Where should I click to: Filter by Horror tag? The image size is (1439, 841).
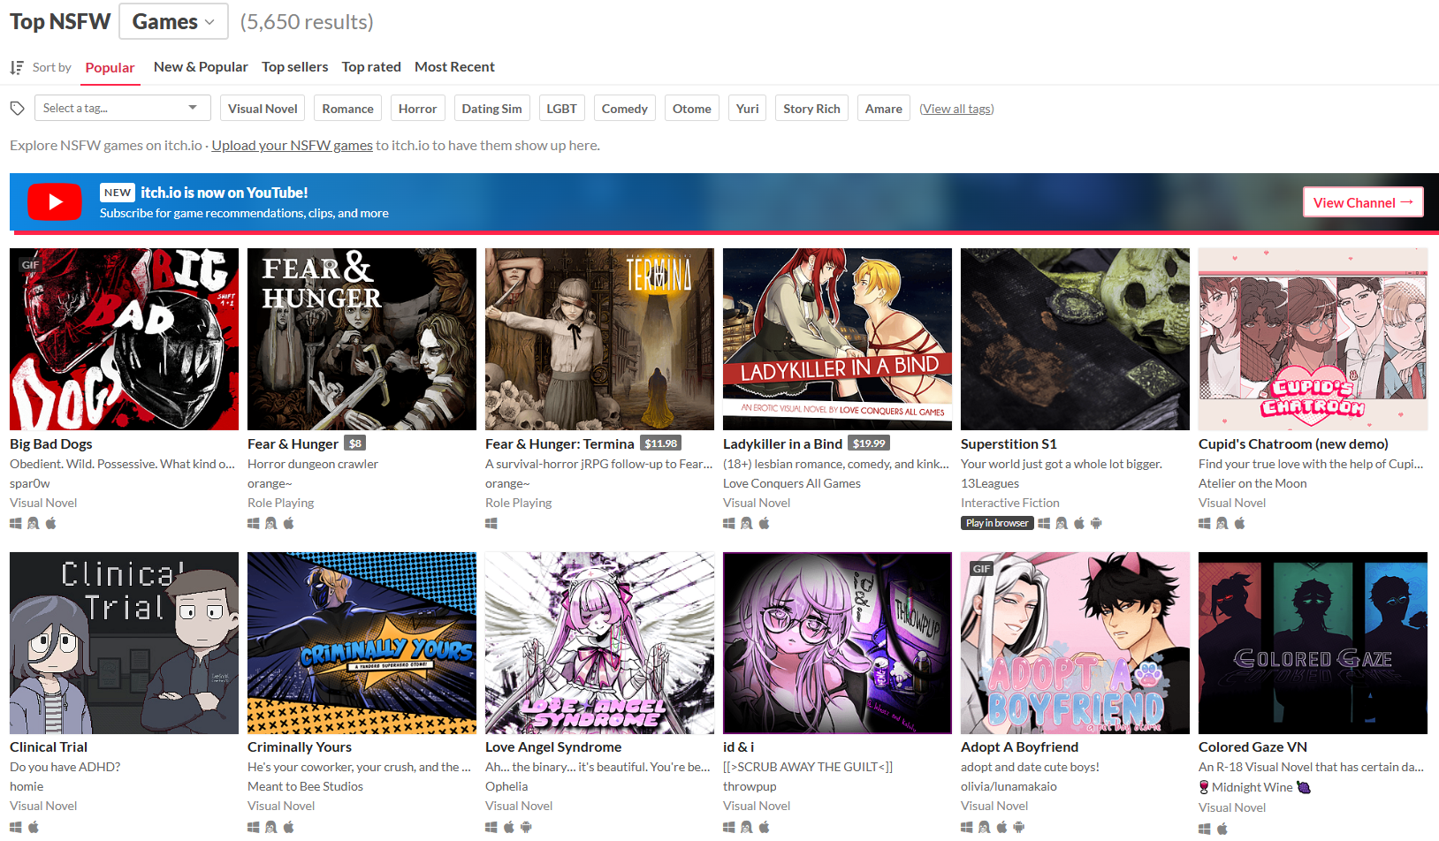click(x=417, y=109)
